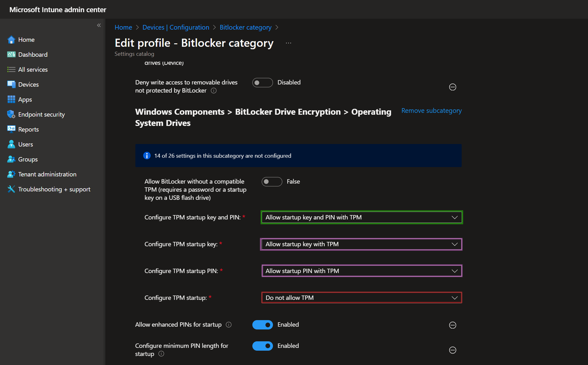Screen dimensions: 588x365
Task: Click the blue info icon in banner
Action: point(147,156)
